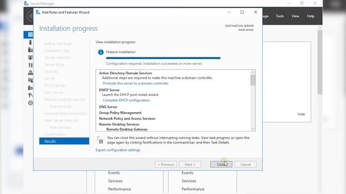Select Active Directory Domain Services heading
Screen dimensions: 346x194
(x=125, y=73)
